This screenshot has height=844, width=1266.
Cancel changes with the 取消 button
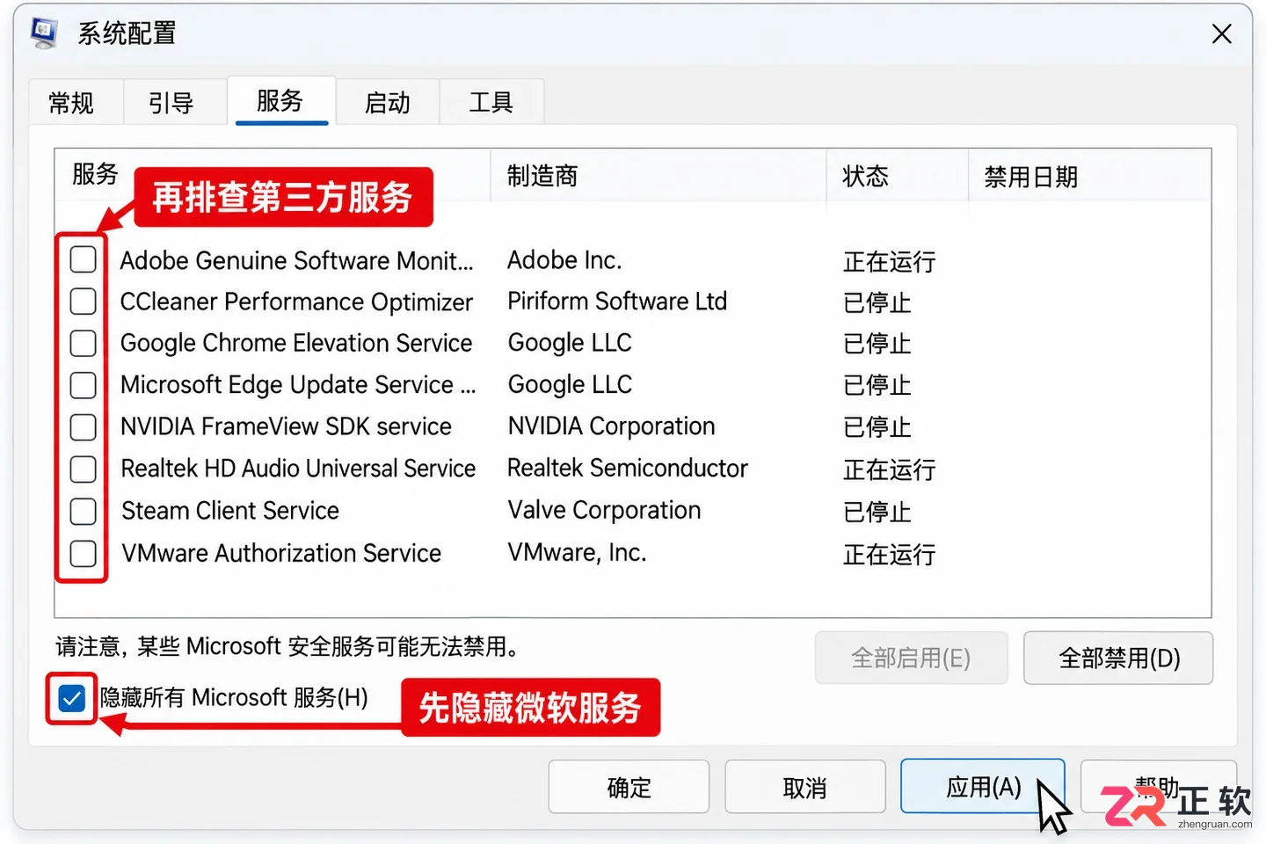click(805, 787)
